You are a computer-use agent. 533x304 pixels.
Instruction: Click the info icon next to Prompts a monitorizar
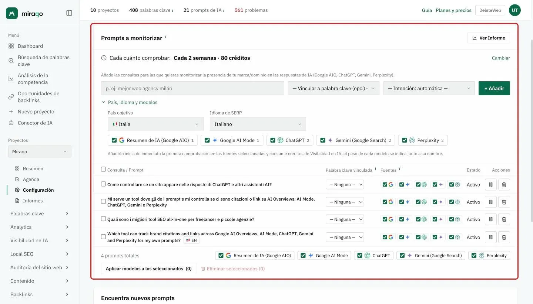coord(166,37)
